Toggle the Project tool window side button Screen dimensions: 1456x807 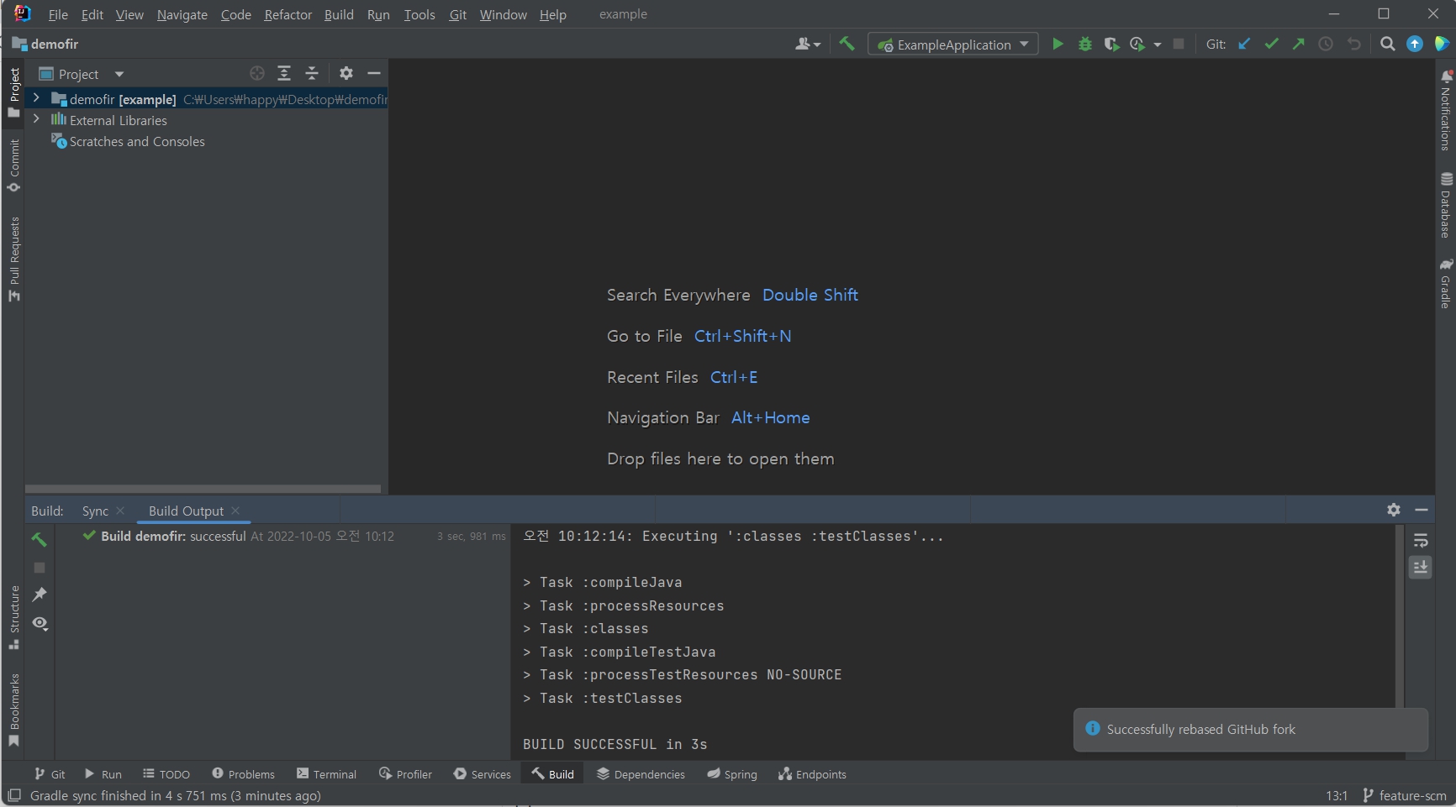(13, 92)
